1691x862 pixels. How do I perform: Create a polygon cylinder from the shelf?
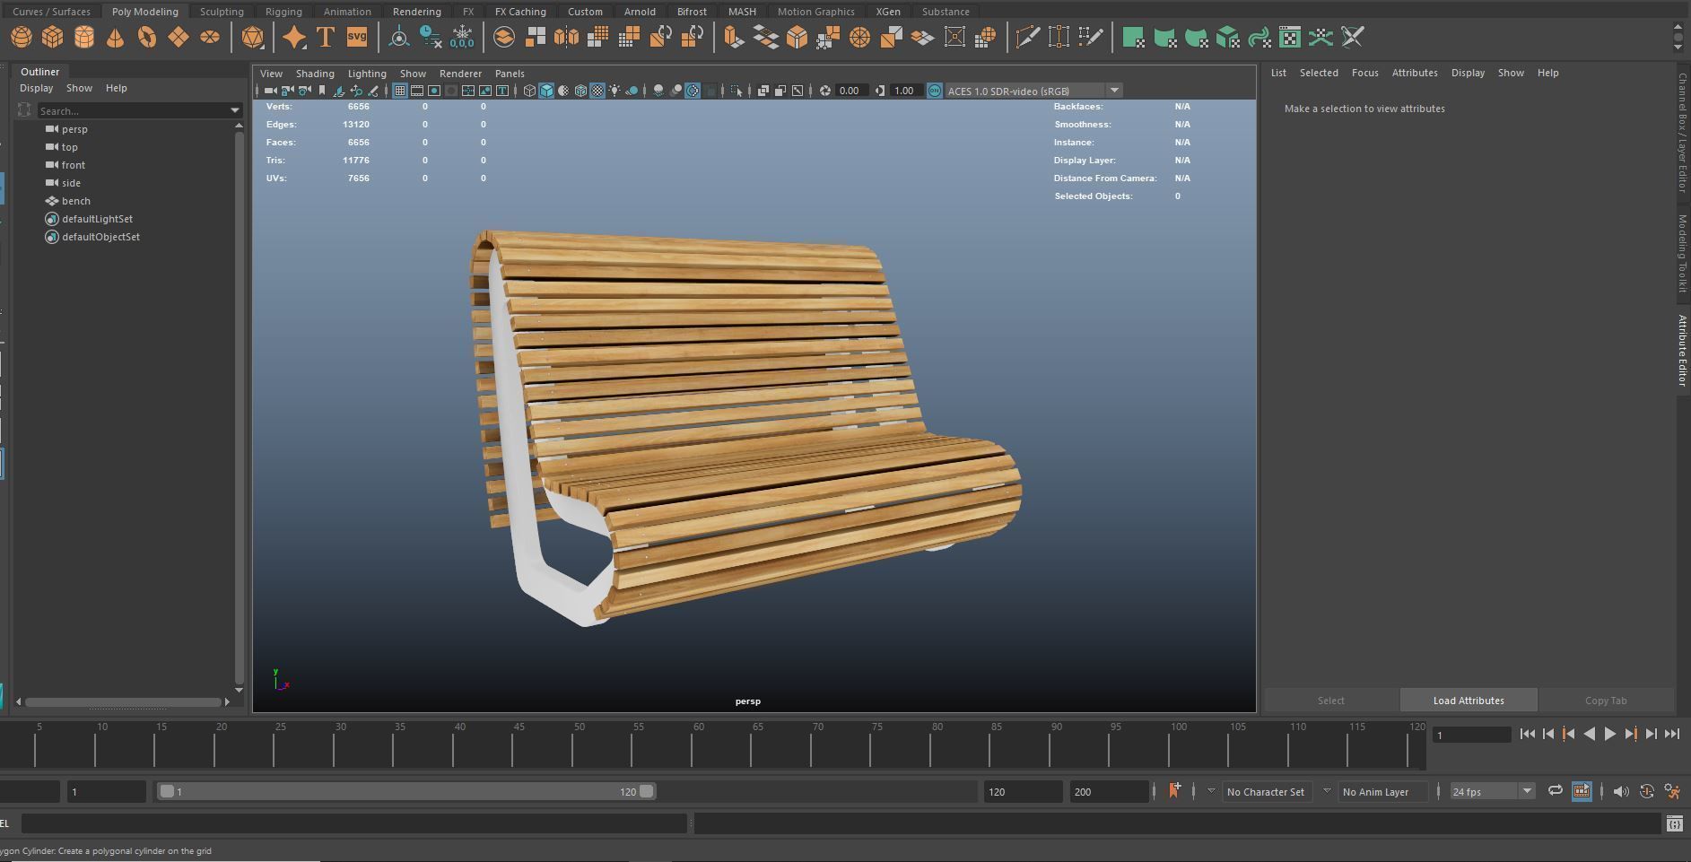pyautogui.click(x=84, y=37)
